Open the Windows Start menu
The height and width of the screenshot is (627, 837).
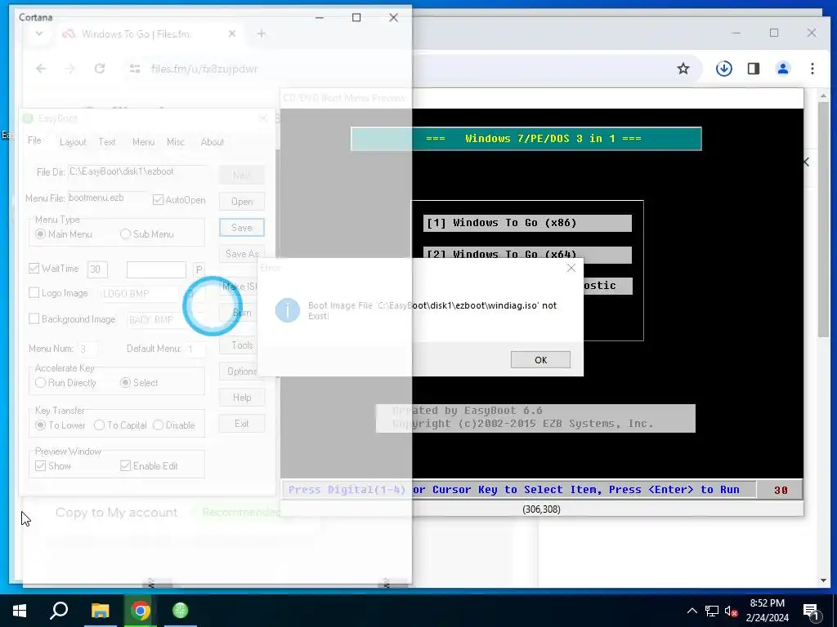tap(20, 611)
